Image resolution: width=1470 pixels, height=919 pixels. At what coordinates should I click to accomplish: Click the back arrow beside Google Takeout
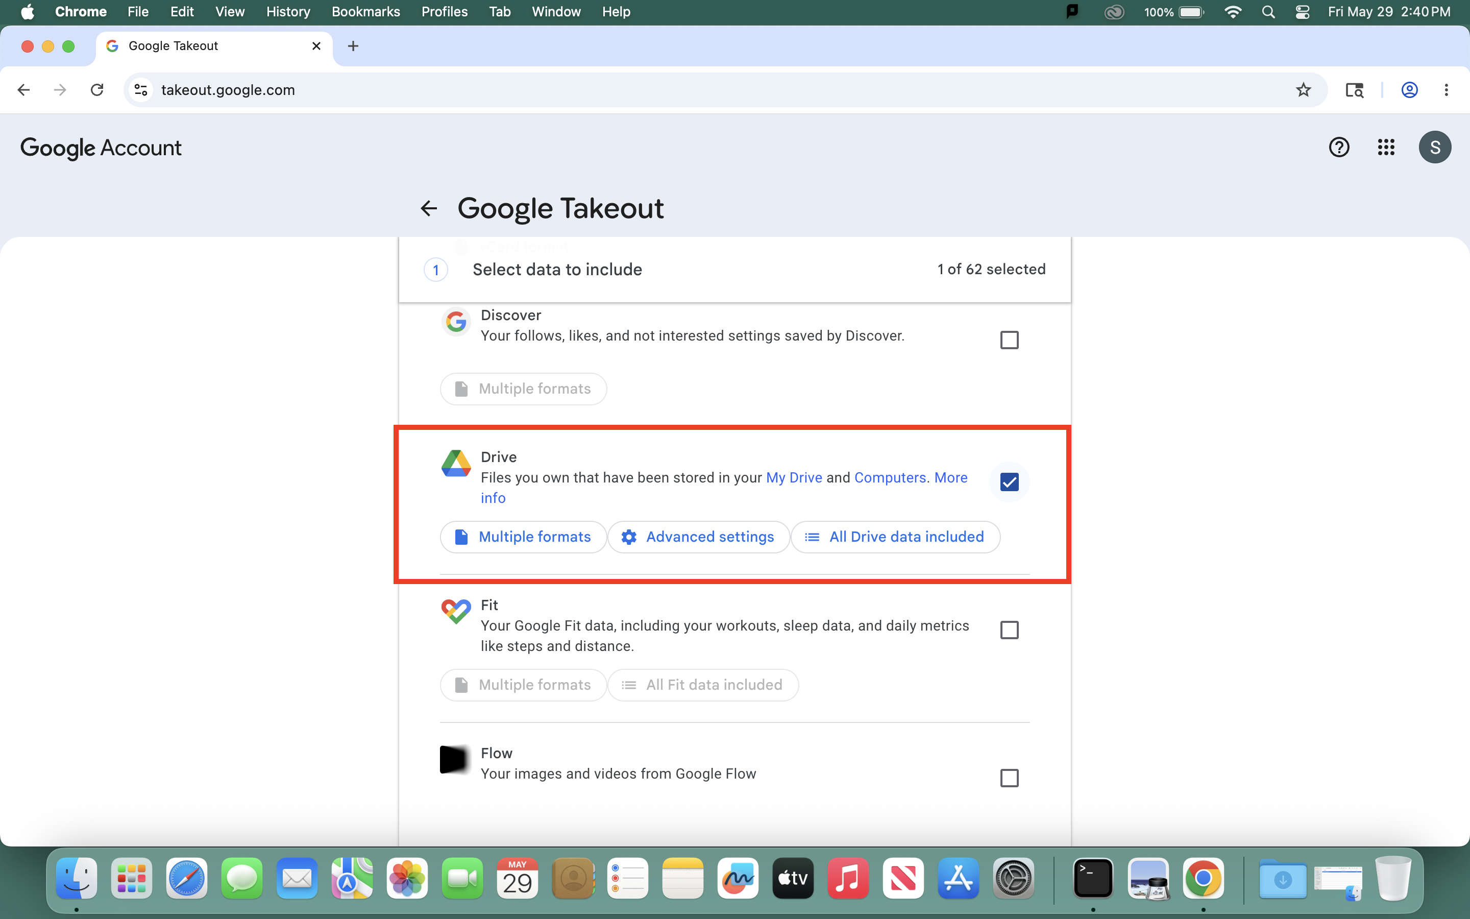tap(429, 208)
